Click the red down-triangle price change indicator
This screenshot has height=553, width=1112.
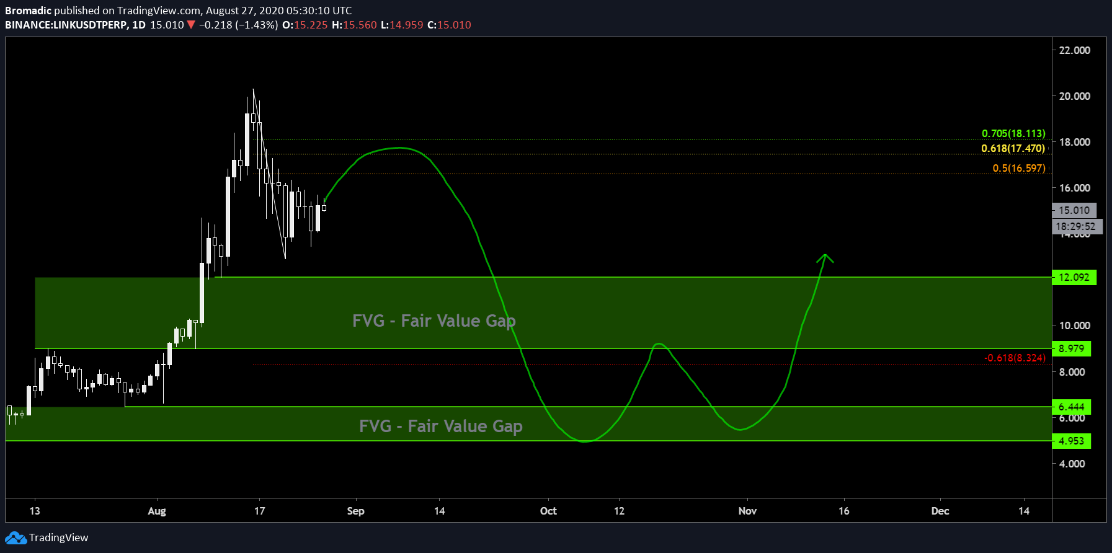[191, 25]
